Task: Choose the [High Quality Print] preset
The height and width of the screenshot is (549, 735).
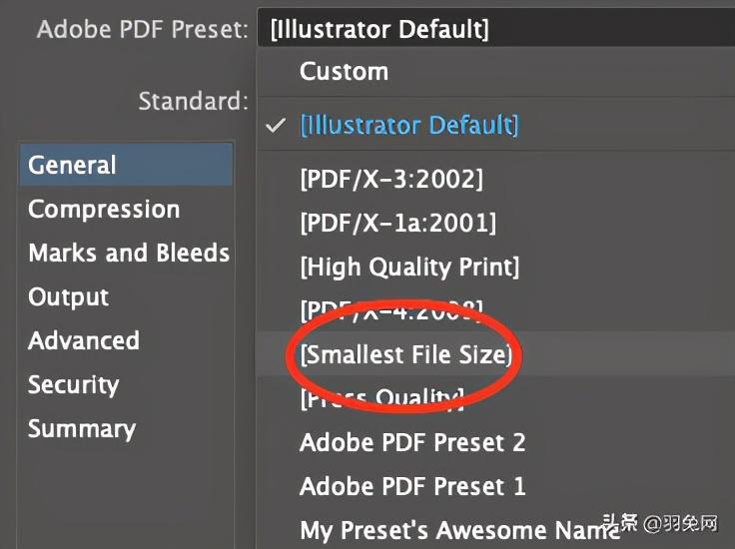Action: click(409, 267)
